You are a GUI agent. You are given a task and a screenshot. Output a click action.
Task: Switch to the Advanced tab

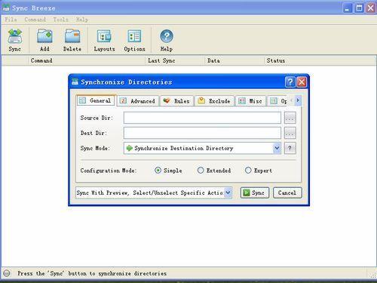coord(138,101)
